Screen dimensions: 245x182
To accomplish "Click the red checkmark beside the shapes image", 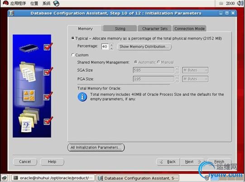I will click(x=48, y=96).
